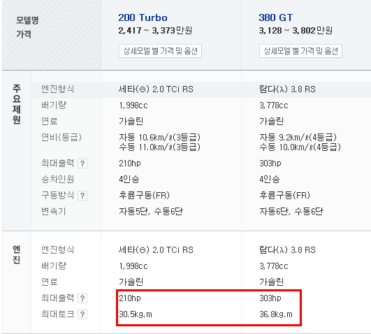Click 상세모델 별 가격 및 옵션 under 380 GT

(300, 51)
